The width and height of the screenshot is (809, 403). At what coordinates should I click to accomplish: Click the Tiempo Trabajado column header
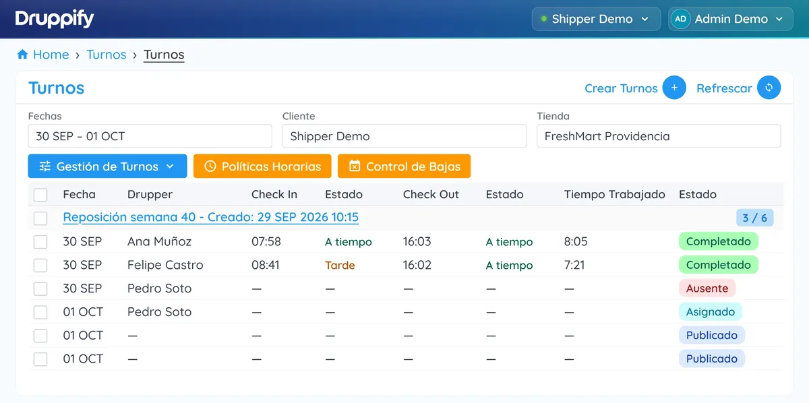615,194
